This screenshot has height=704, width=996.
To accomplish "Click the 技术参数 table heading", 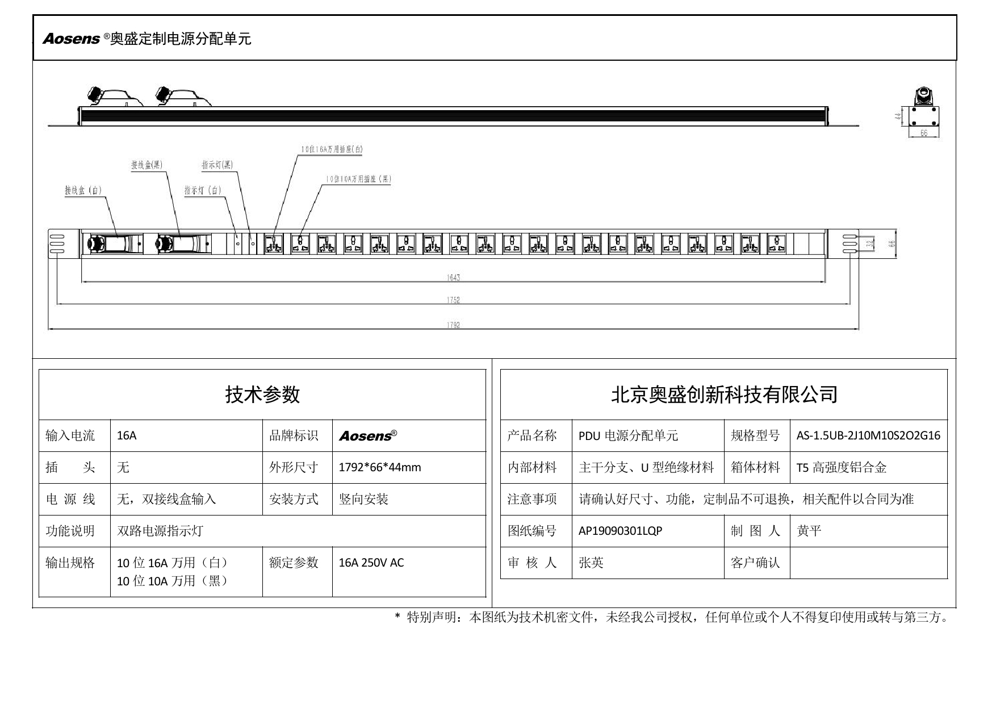I will 262,395.
